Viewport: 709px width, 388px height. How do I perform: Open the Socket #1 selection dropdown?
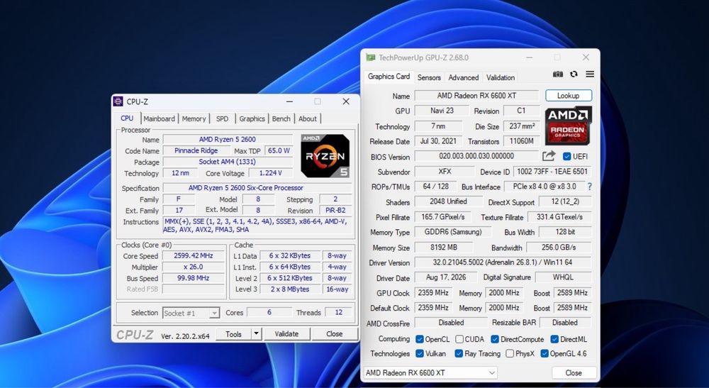coord(191,313)
